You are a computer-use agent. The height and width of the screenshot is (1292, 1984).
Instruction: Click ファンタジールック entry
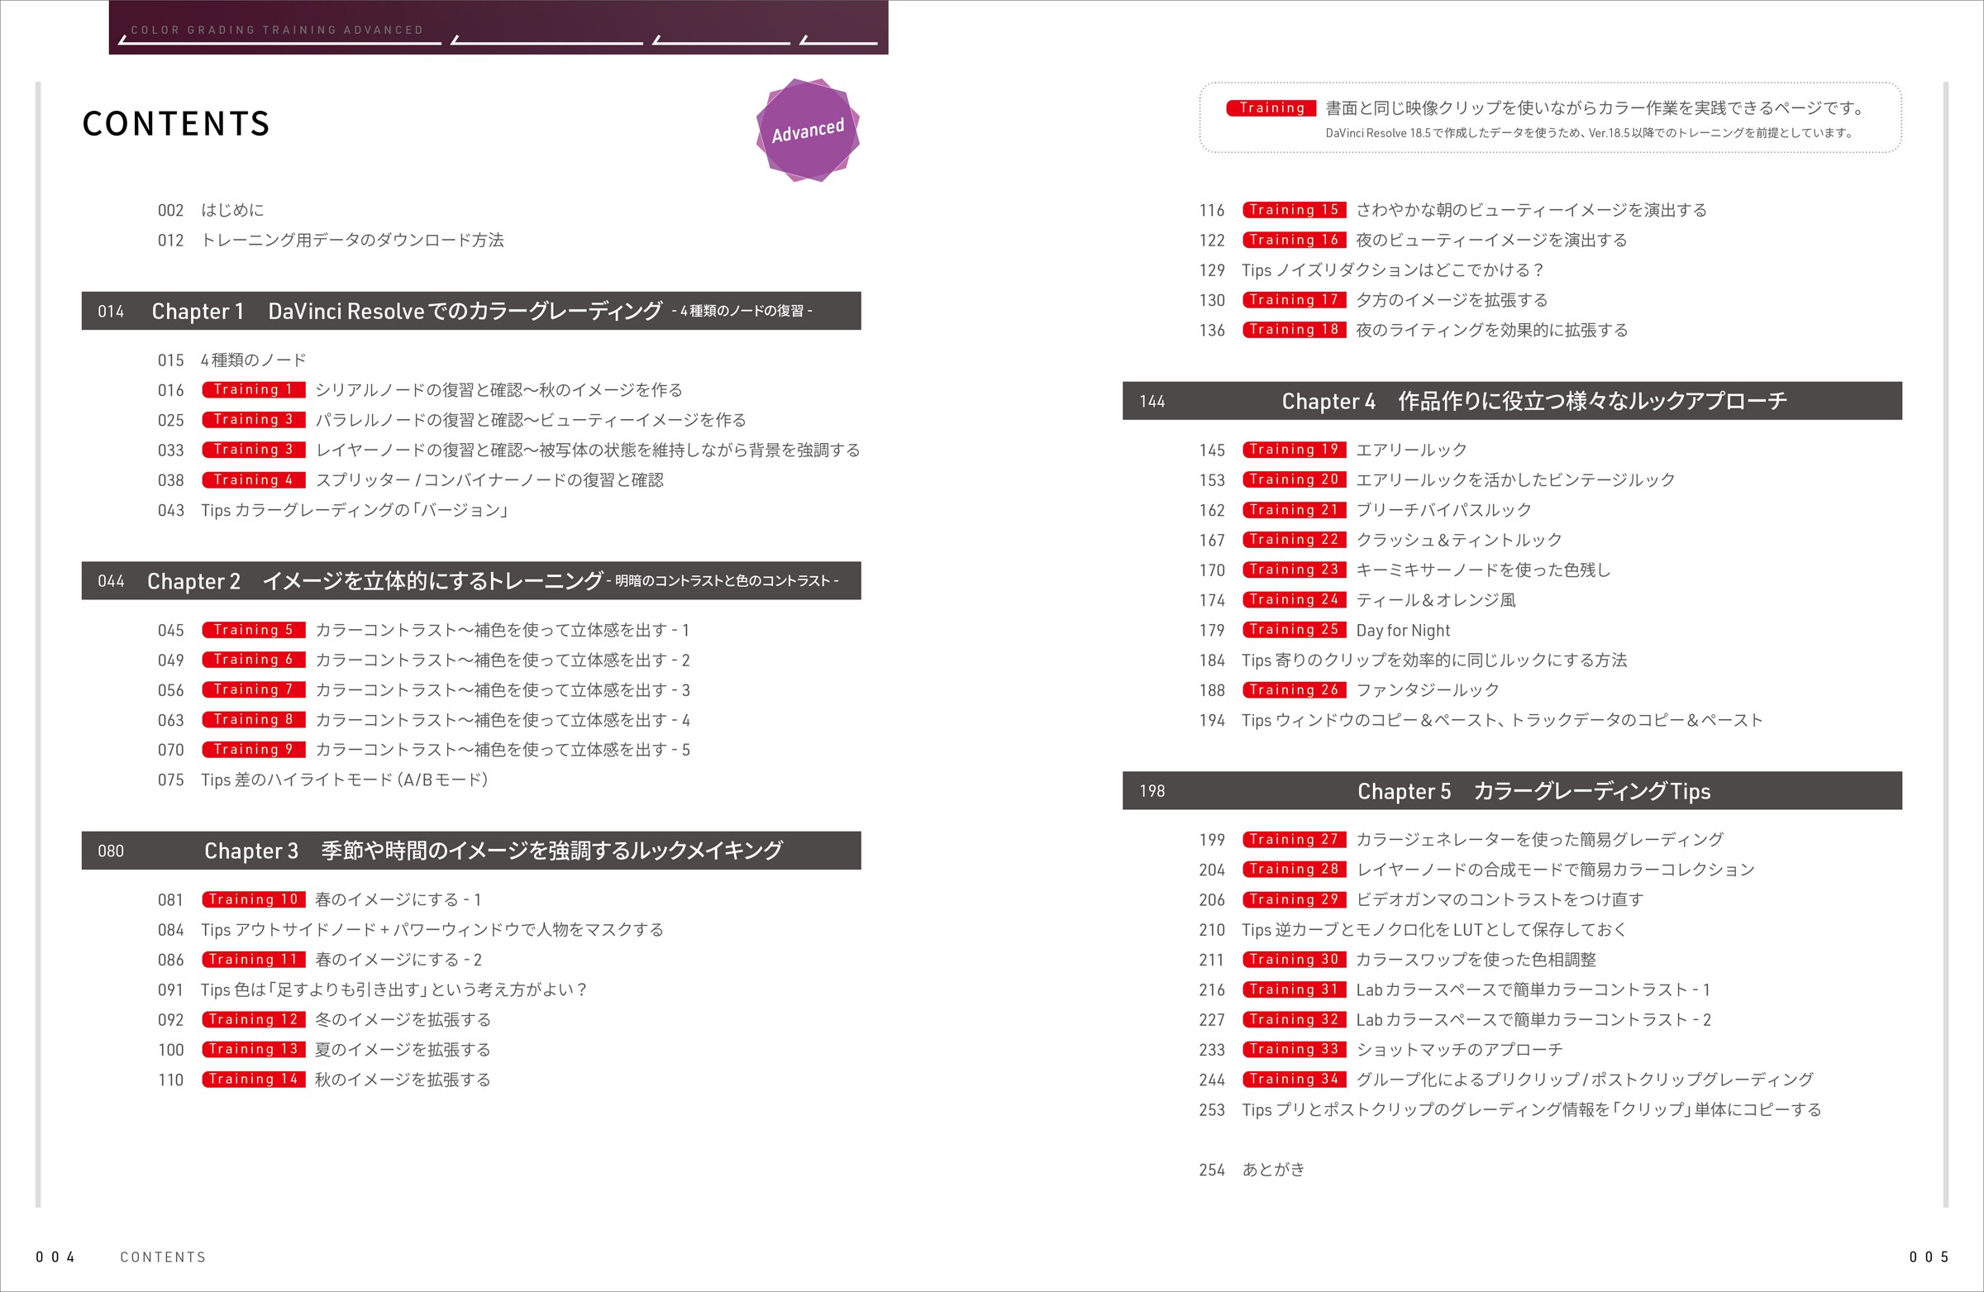pos(1350,690)
